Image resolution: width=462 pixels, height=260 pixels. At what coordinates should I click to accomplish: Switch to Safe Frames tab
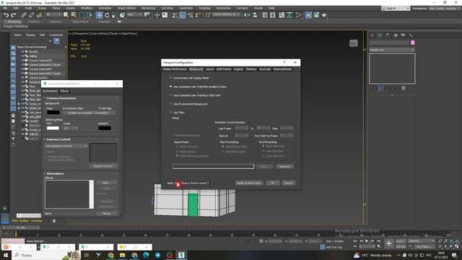tap(224, 69)
